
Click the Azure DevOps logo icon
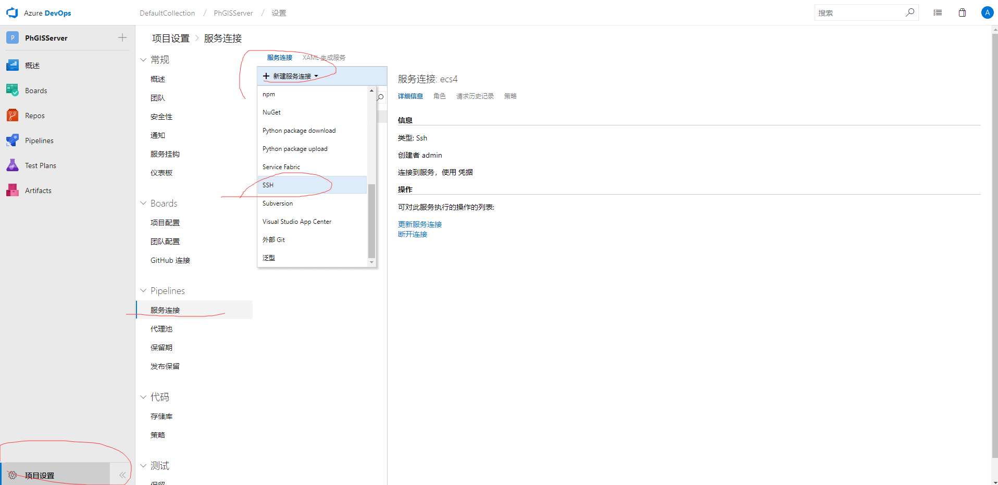(x=12, y=12)
